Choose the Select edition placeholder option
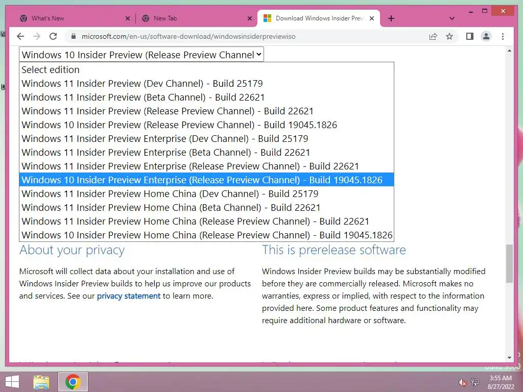 (206, 69)
